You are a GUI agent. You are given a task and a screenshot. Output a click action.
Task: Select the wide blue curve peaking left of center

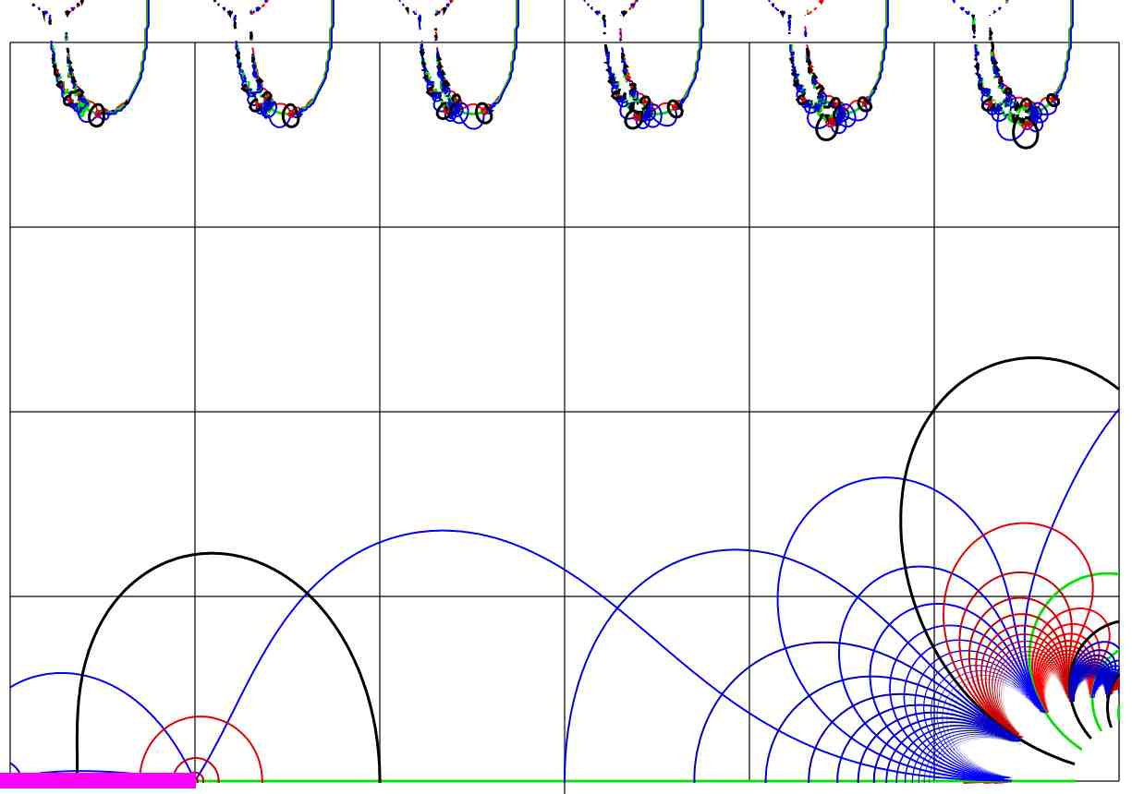(442, 531)
